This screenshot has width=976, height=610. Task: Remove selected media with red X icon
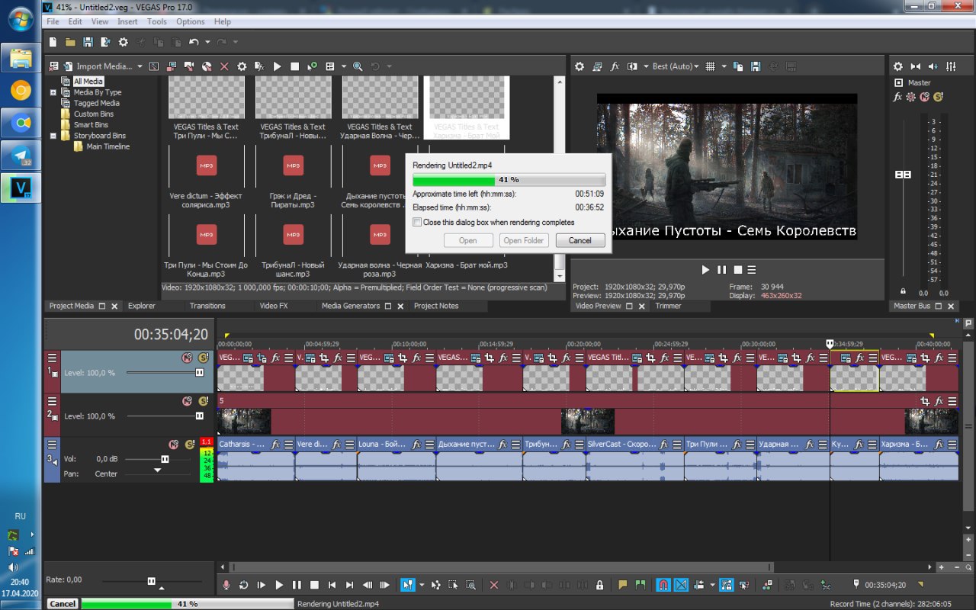click(224, 66)
